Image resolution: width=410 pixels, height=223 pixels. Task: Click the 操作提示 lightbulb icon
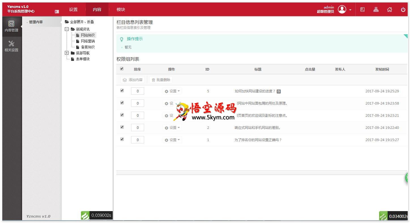tap(122, 39)
